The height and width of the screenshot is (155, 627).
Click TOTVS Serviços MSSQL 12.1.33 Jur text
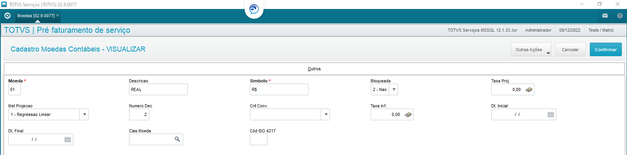[482, 30]
